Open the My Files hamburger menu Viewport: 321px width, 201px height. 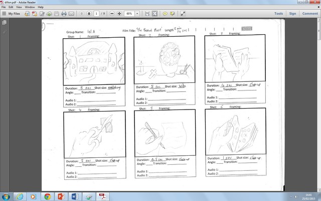click(4, 14)
